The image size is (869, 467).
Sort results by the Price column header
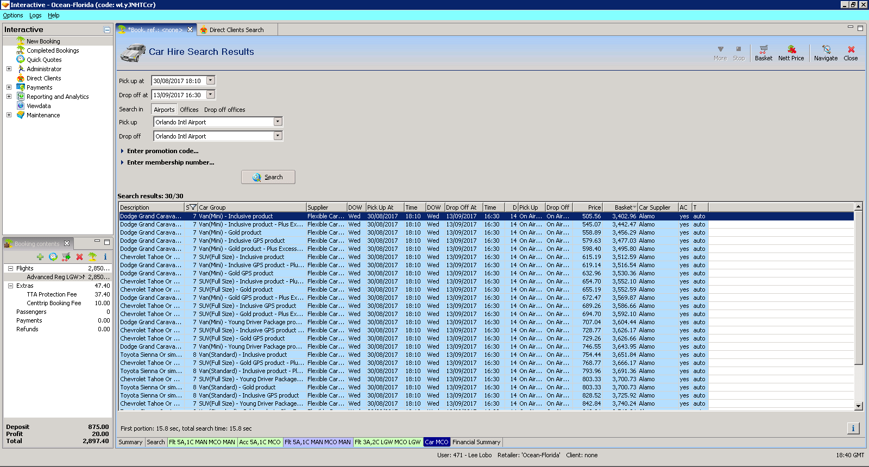[587, 207]
